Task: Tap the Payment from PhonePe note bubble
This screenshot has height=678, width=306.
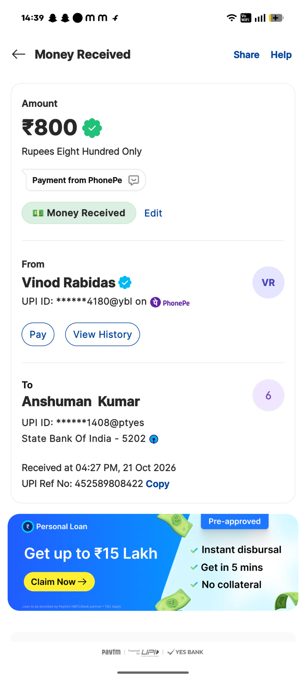Action: pyautogui.click(x=84, y=180)
